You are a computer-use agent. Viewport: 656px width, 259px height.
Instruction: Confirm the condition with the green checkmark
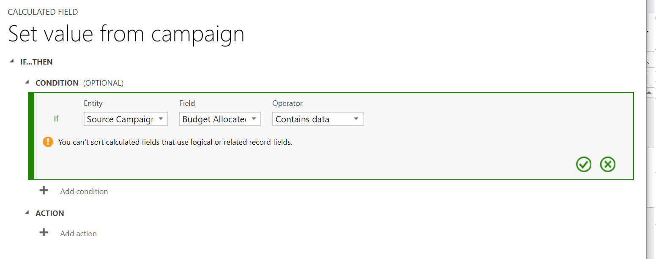[x=584, y=164]
